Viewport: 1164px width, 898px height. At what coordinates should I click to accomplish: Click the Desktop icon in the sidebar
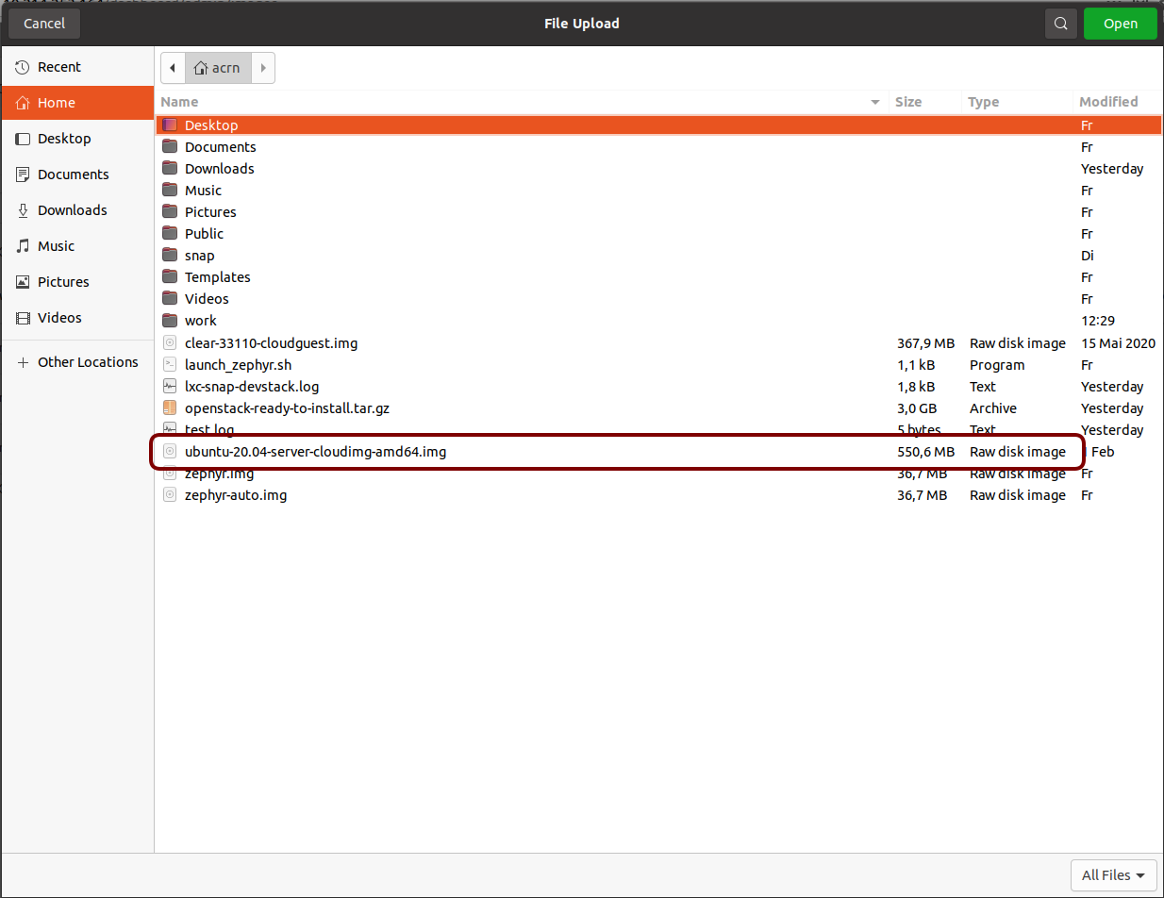coord(23,139)
